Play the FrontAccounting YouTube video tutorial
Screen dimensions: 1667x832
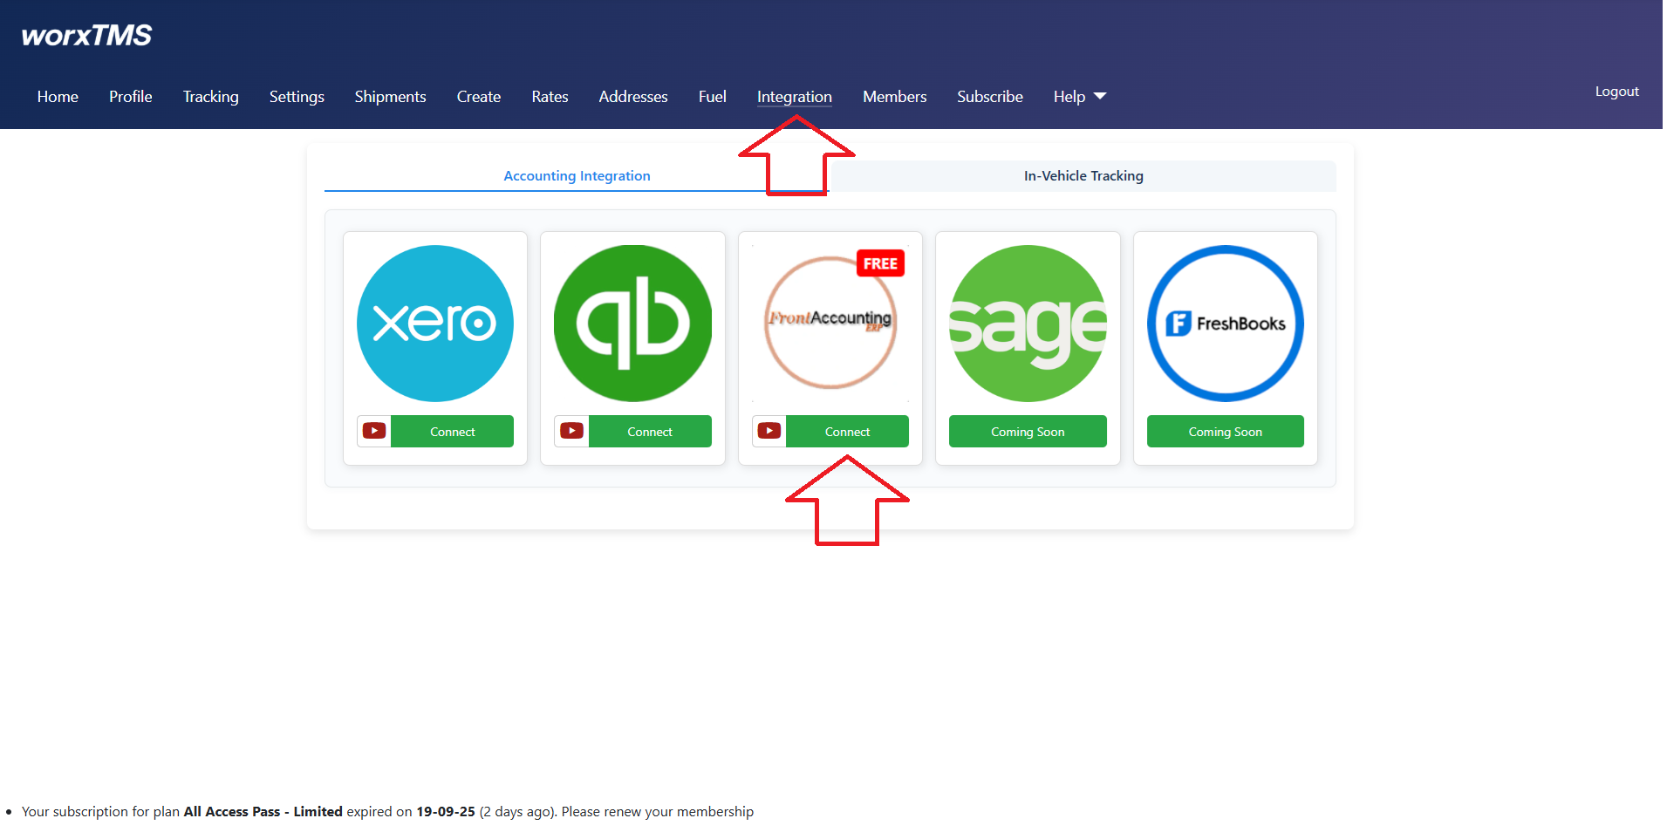769,431
